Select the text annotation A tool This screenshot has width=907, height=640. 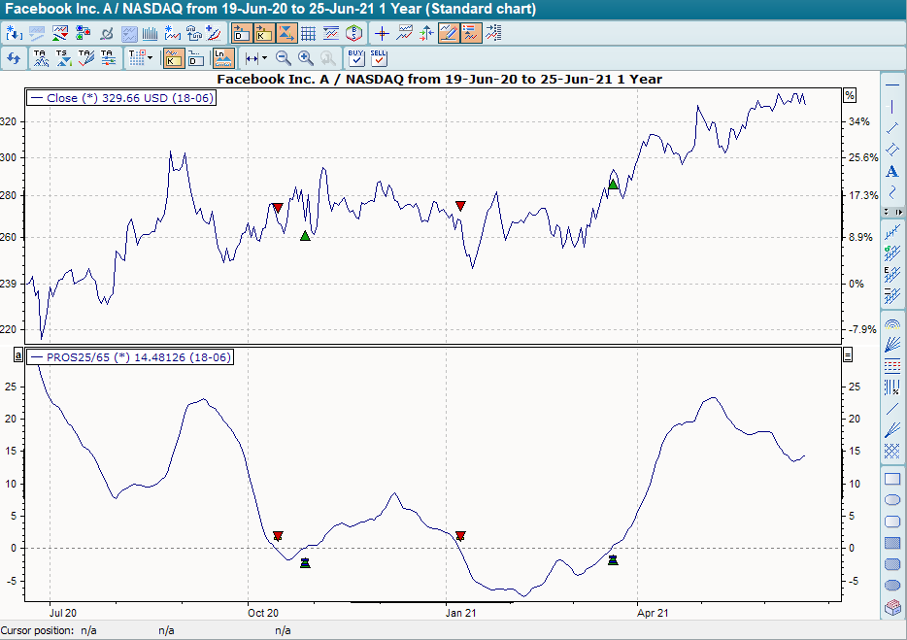pyautogui.click(x=891, y=171)
